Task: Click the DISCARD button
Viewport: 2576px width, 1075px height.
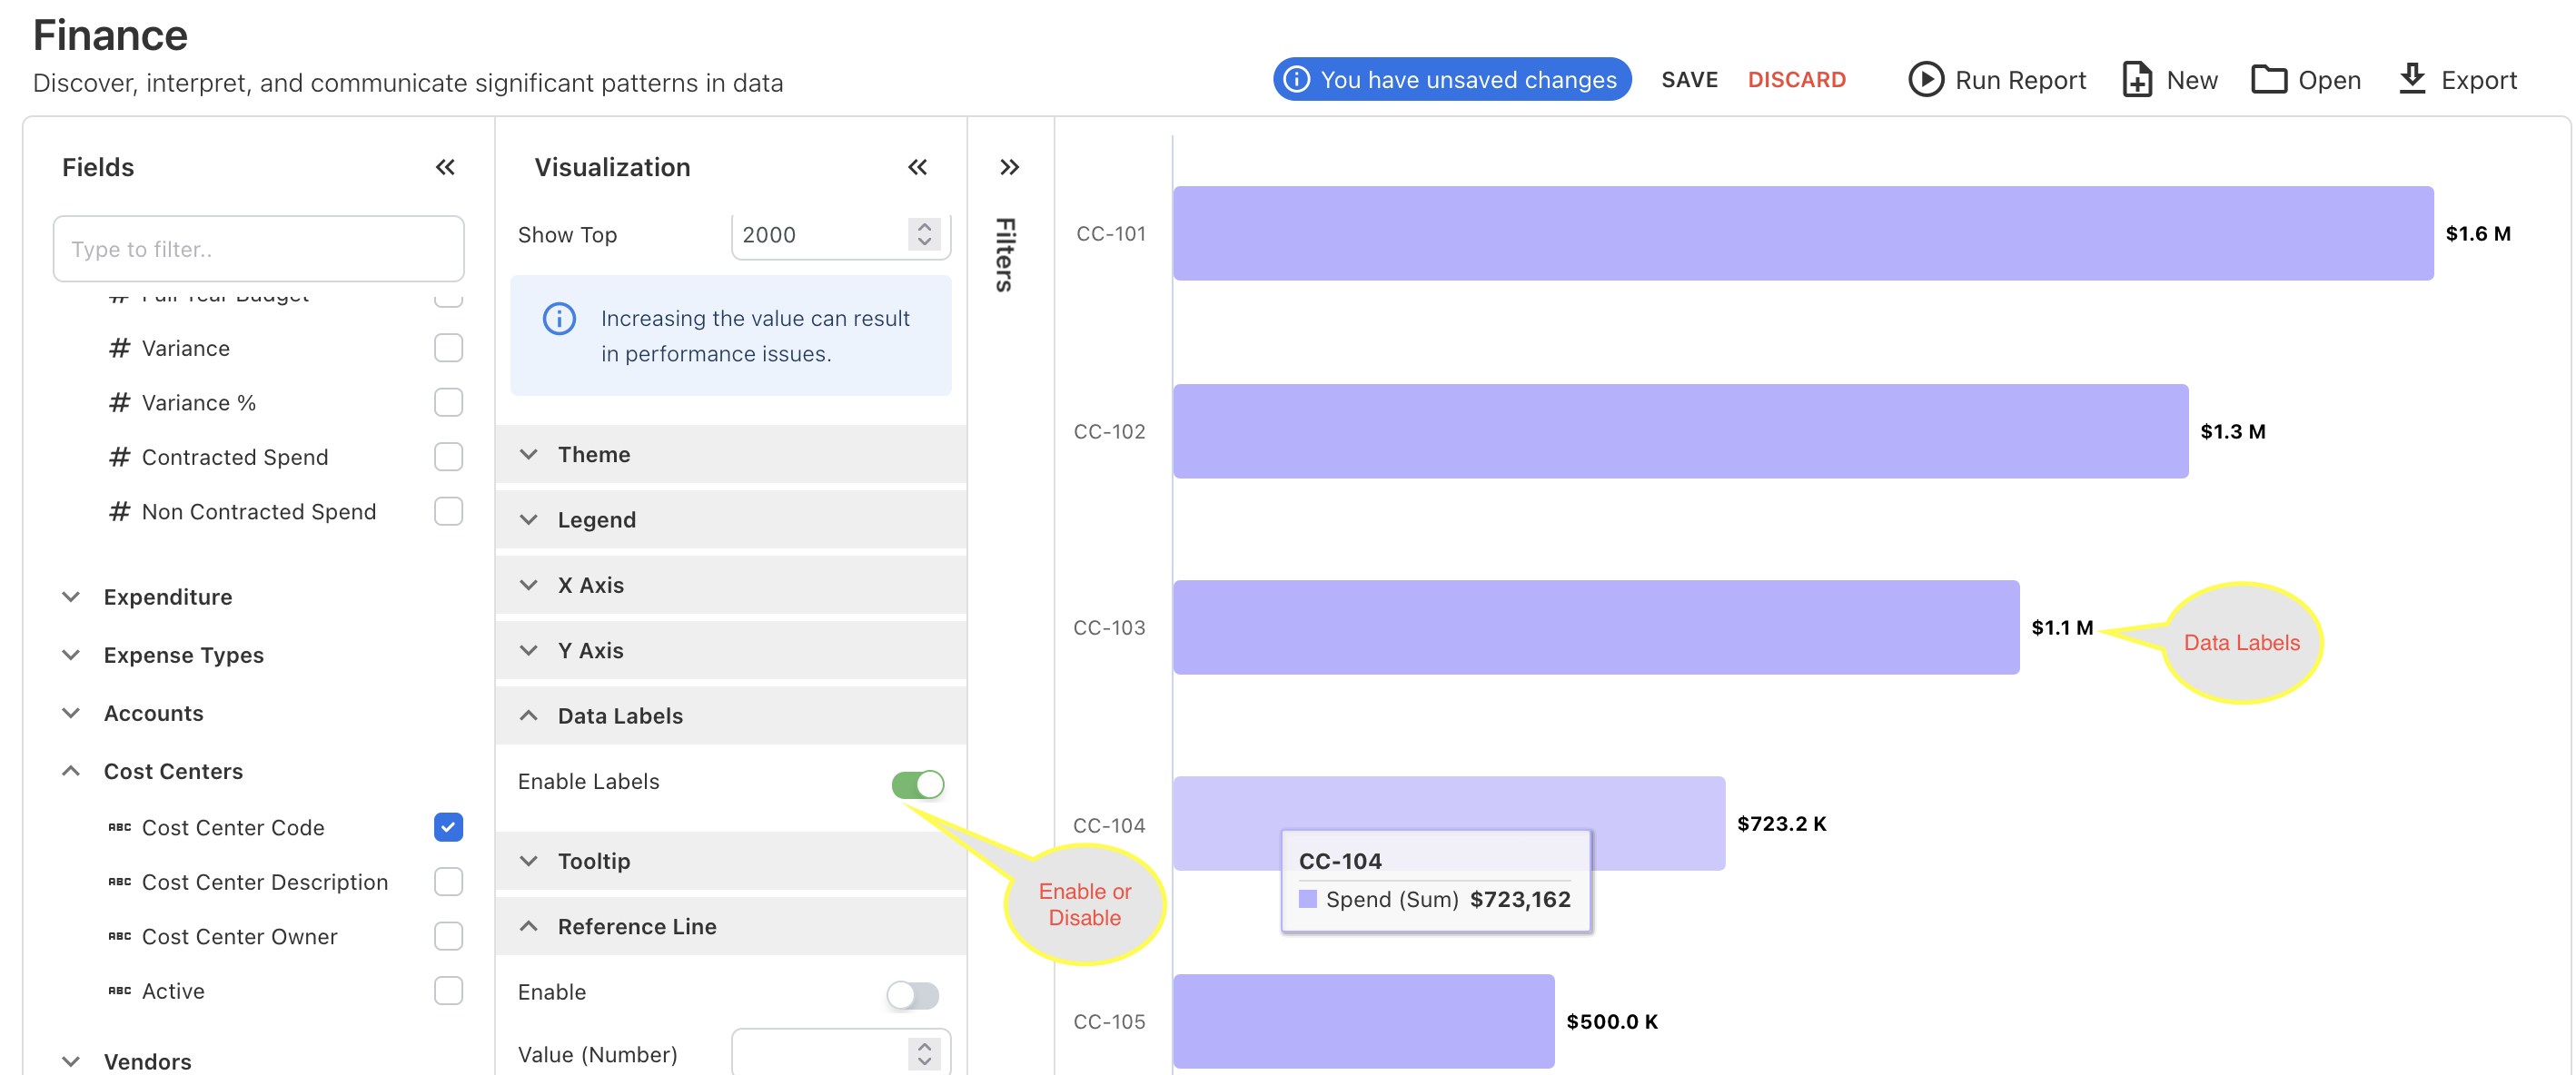Action: 1796,79
